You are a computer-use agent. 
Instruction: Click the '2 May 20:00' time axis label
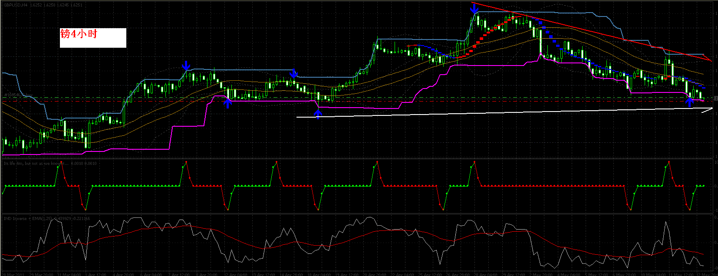click(x=541, y=274)
